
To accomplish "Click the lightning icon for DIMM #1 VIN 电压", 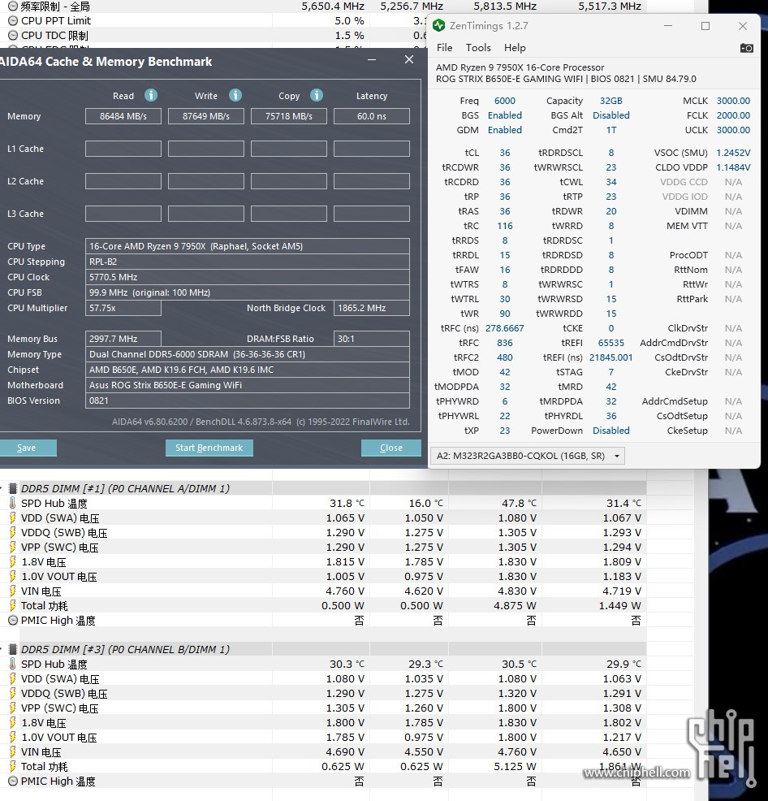I will 13,591.
